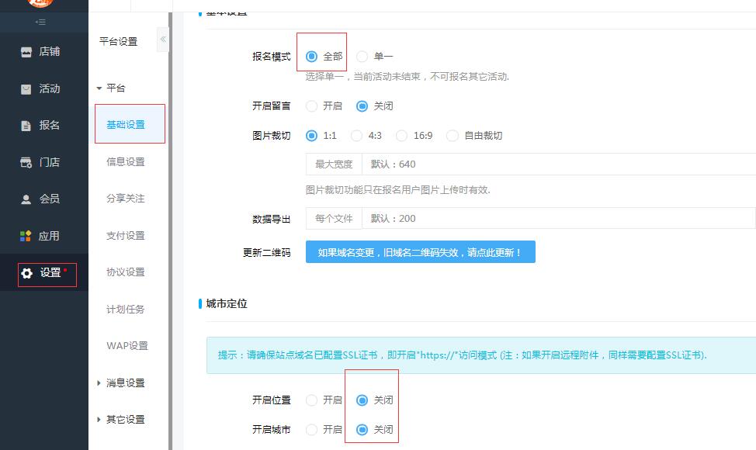
Task: Open 店铺 section via its shop icon
Action: (x=26, y=51)
